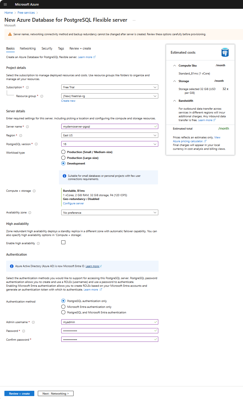Click the info icon beside Admin username

click(x=33, y=322)
